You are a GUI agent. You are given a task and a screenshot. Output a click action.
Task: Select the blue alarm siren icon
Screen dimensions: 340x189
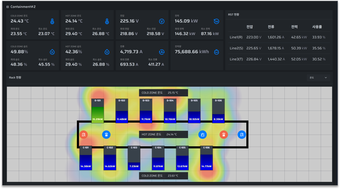(x=202, y=135)
